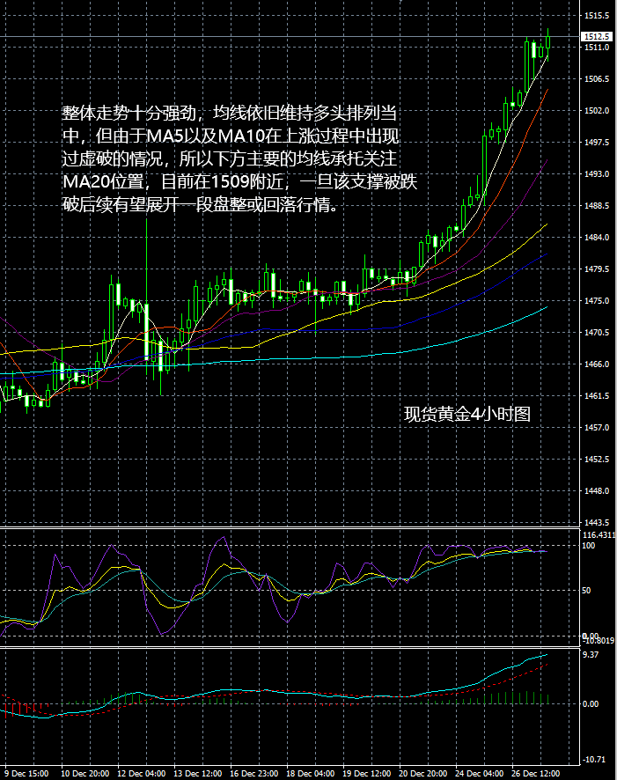Viewport: 617px width, 780px height.
Task: Select the -10.71 MACD scale value
Action: click(594, 759)
